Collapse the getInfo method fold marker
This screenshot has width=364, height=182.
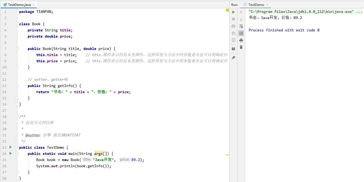point(17,86)
